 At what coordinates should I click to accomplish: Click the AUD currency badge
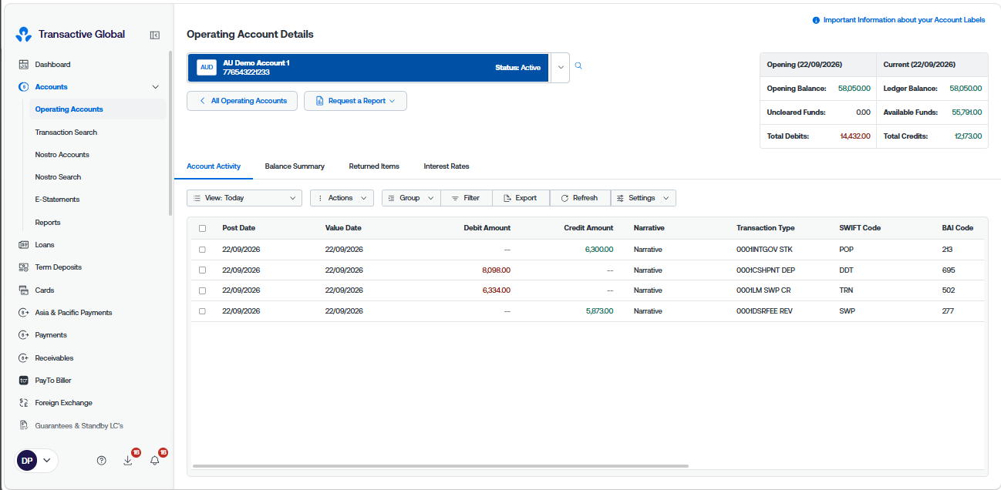point(207,67)
